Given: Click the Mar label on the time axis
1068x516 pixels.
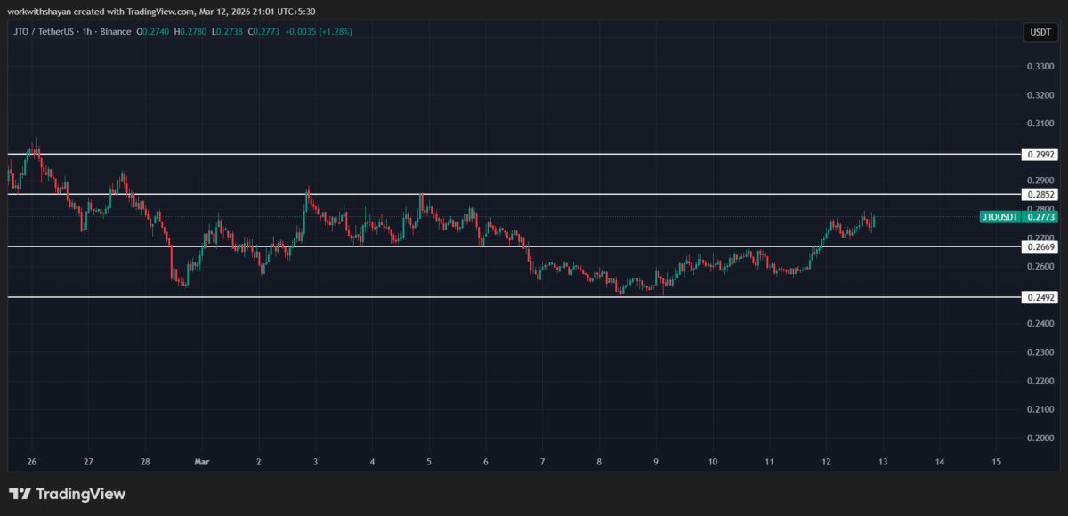Looking at the screenshot, I should 202,462.
